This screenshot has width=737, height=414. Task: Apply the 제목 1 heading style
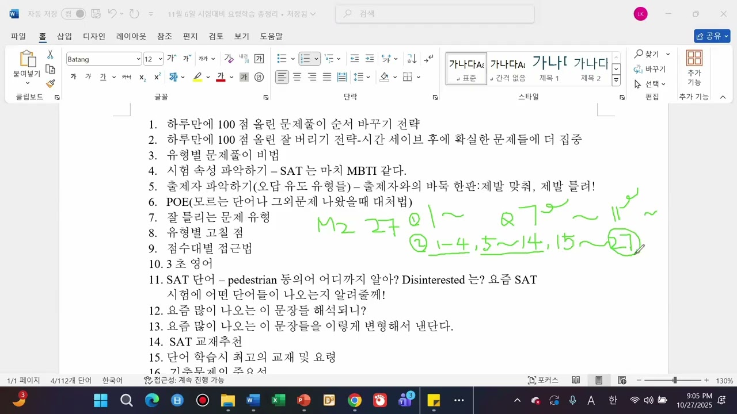tap(549, 68)
